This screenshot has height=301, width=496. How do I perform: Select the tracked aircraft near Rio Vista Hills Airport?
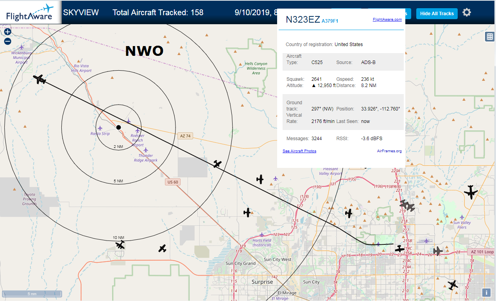pos(39,79)
